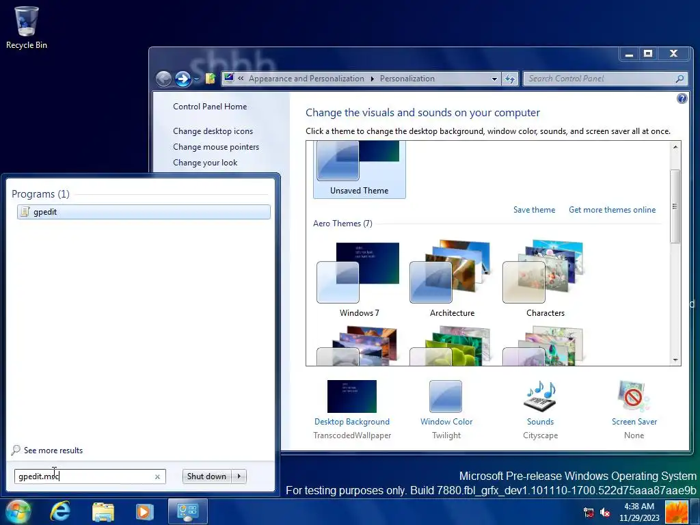Click the Refresh button next to the address bar
The width and height of the screenshot is (700, 525).
(510, 79)
